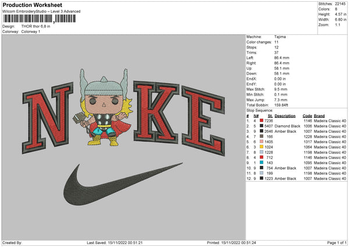349x247 pixels.
Task: Click the embroidered letter N in the preview
Action: pyautogui.click(x=48, y=118)
